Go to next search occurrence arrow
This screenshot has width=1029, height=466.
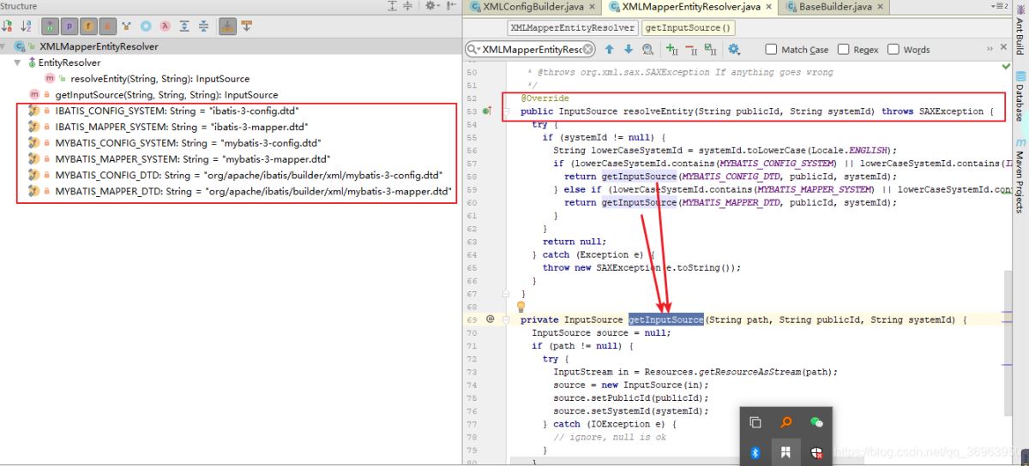629,50
